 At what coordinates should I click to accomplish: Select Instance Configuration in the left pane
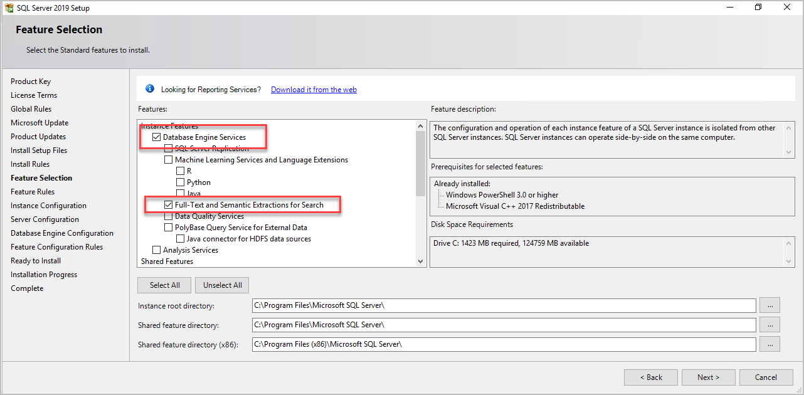pyautogui.click(x=48, y=205)
